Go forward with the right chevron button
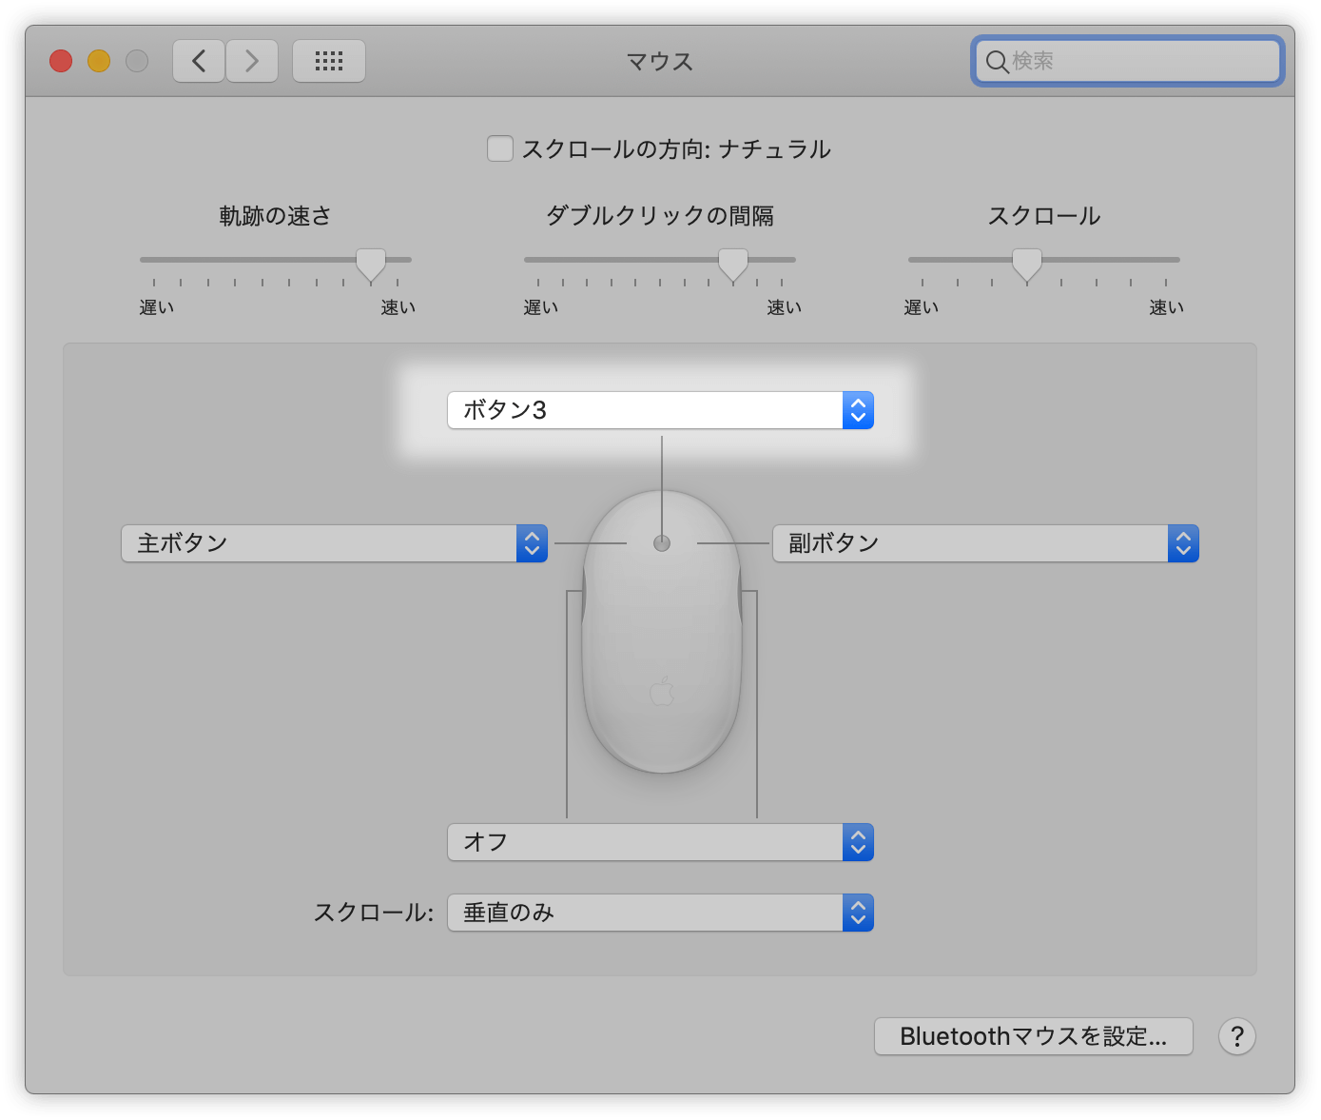Image resolution: width=1321 pixels, height=1120 pixels. point(252,61)
